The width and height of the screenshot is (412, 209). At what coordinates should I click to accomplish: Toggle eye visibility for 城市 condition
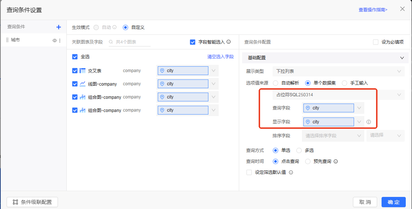[55, 40]
